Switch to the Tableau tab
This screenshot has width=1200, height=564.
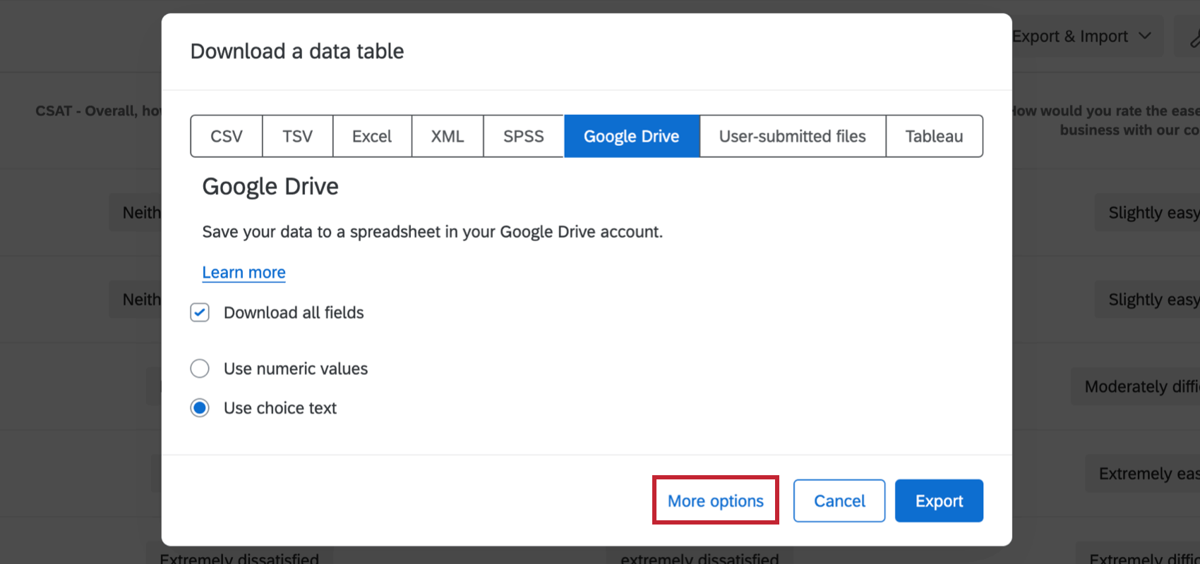click(x=934, y=136)
